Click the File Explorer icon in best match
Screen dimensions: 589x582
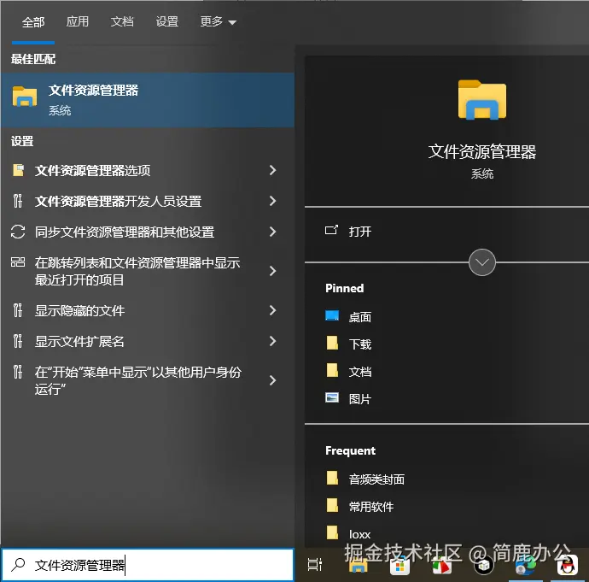(25, 97)
